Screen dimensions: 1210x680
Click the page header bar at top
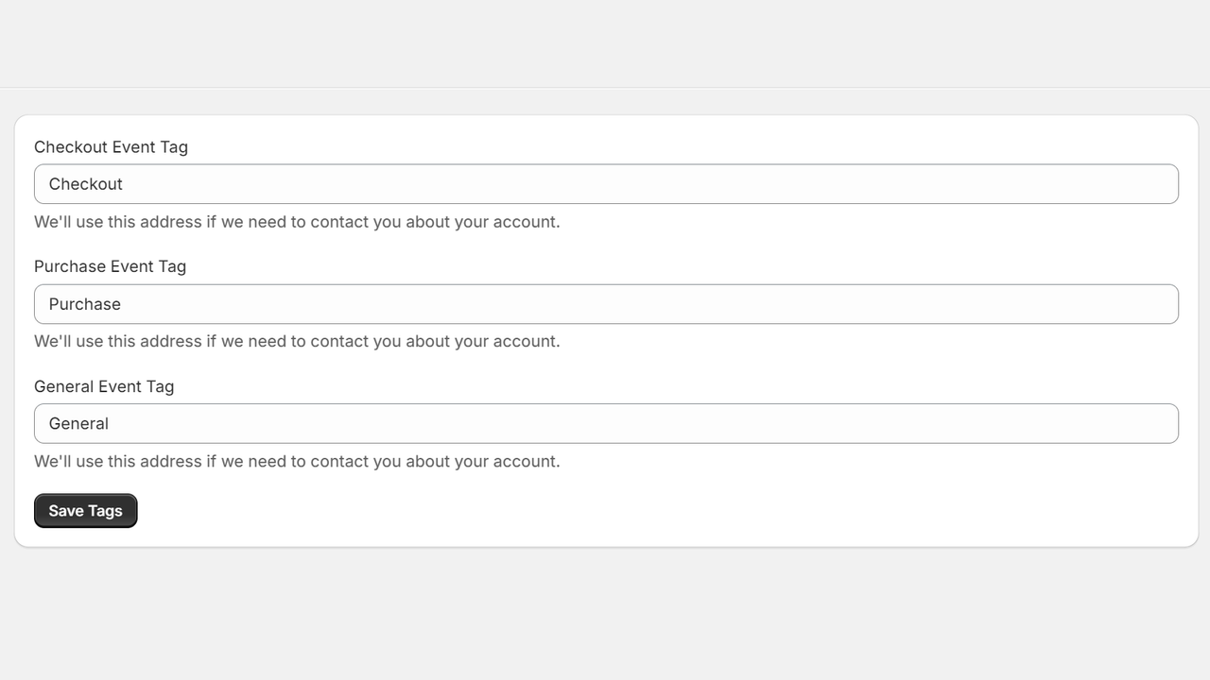605,42
